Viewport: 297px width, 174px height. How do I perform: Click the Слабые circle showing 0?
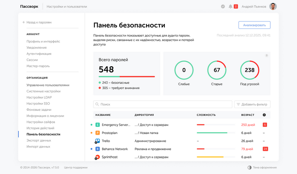(x=184, y=70)
